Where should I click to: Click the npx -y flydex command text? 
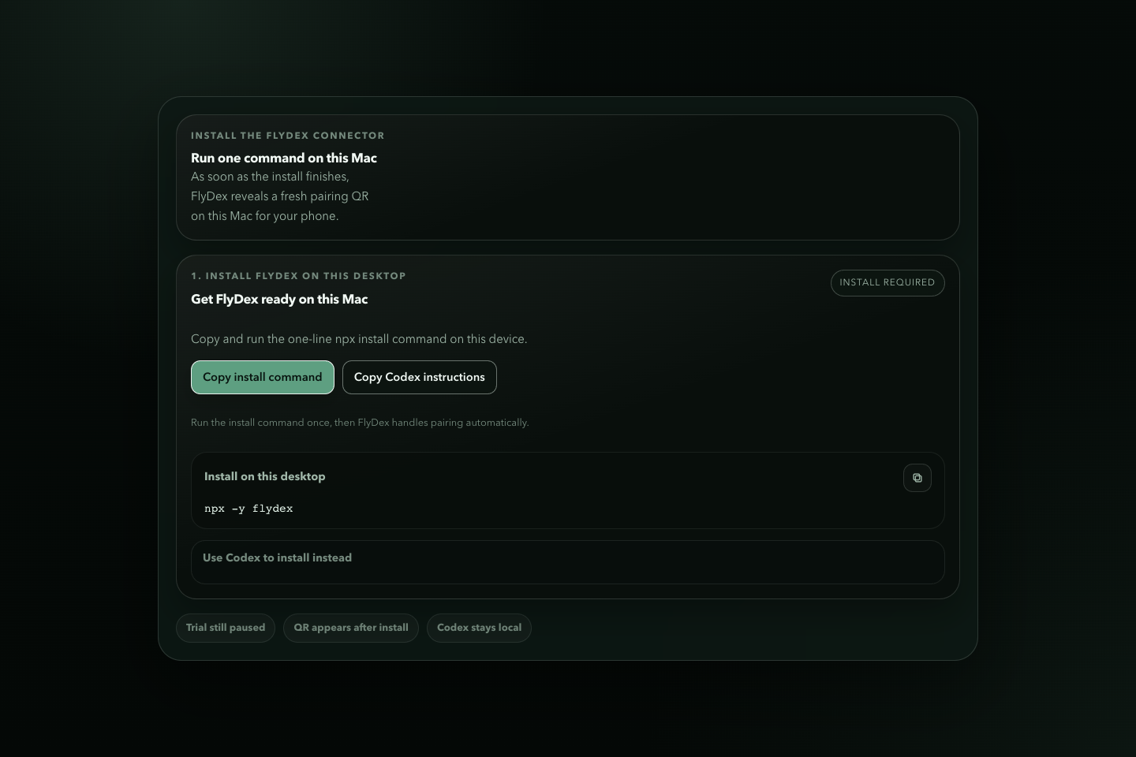[248, 509]
